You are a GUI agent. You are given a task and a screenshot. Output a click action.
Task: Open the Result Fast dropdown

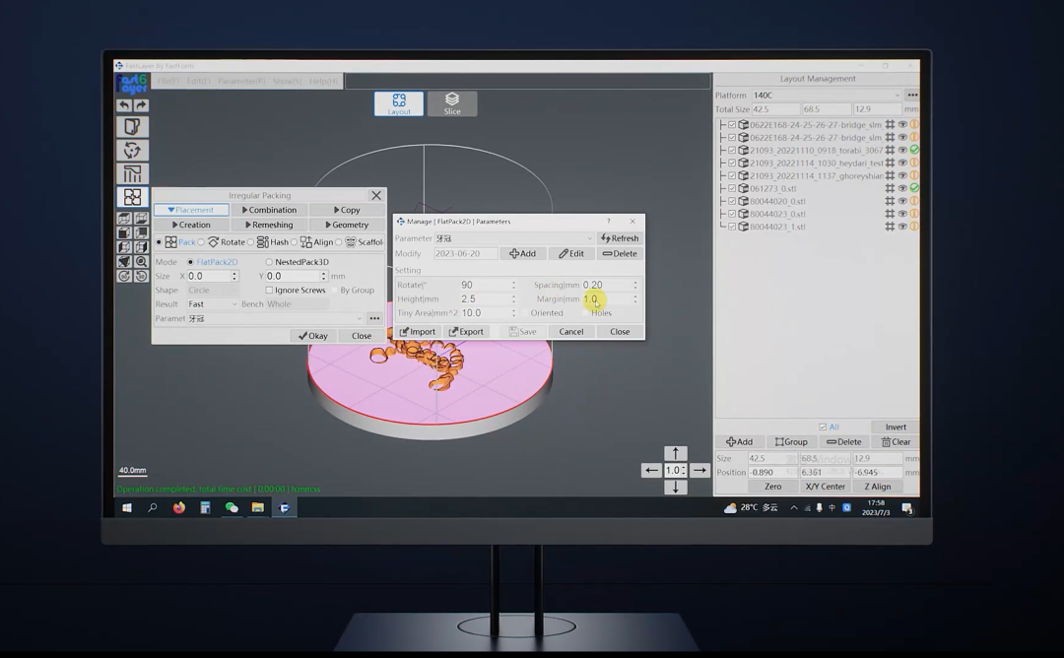211,304
